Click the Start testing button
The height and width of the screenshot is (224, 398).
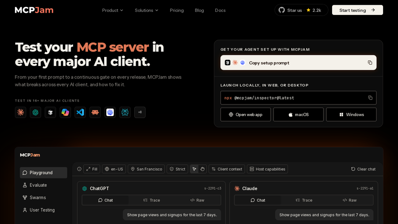[x=357, y=10]
